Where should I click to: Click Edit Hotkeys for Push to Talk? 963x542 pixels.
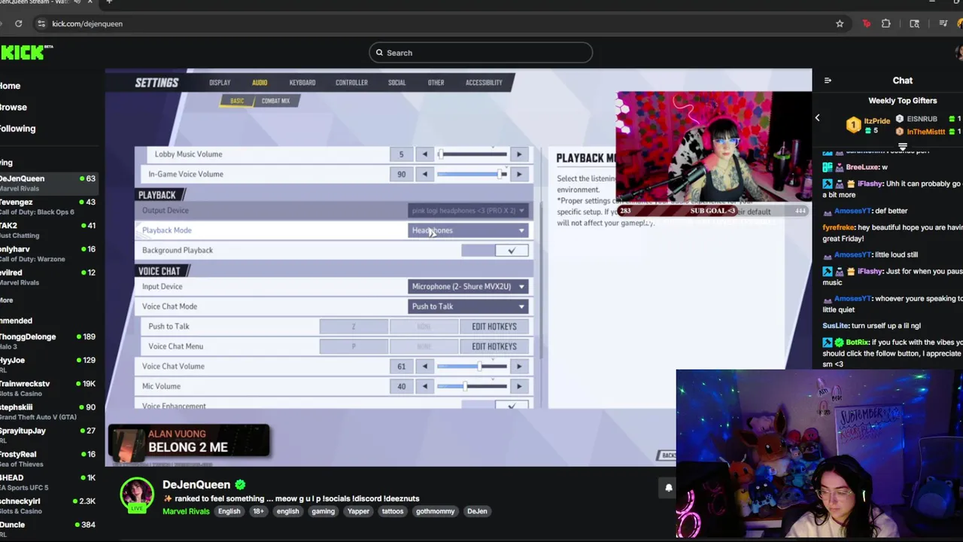point(494,327)
